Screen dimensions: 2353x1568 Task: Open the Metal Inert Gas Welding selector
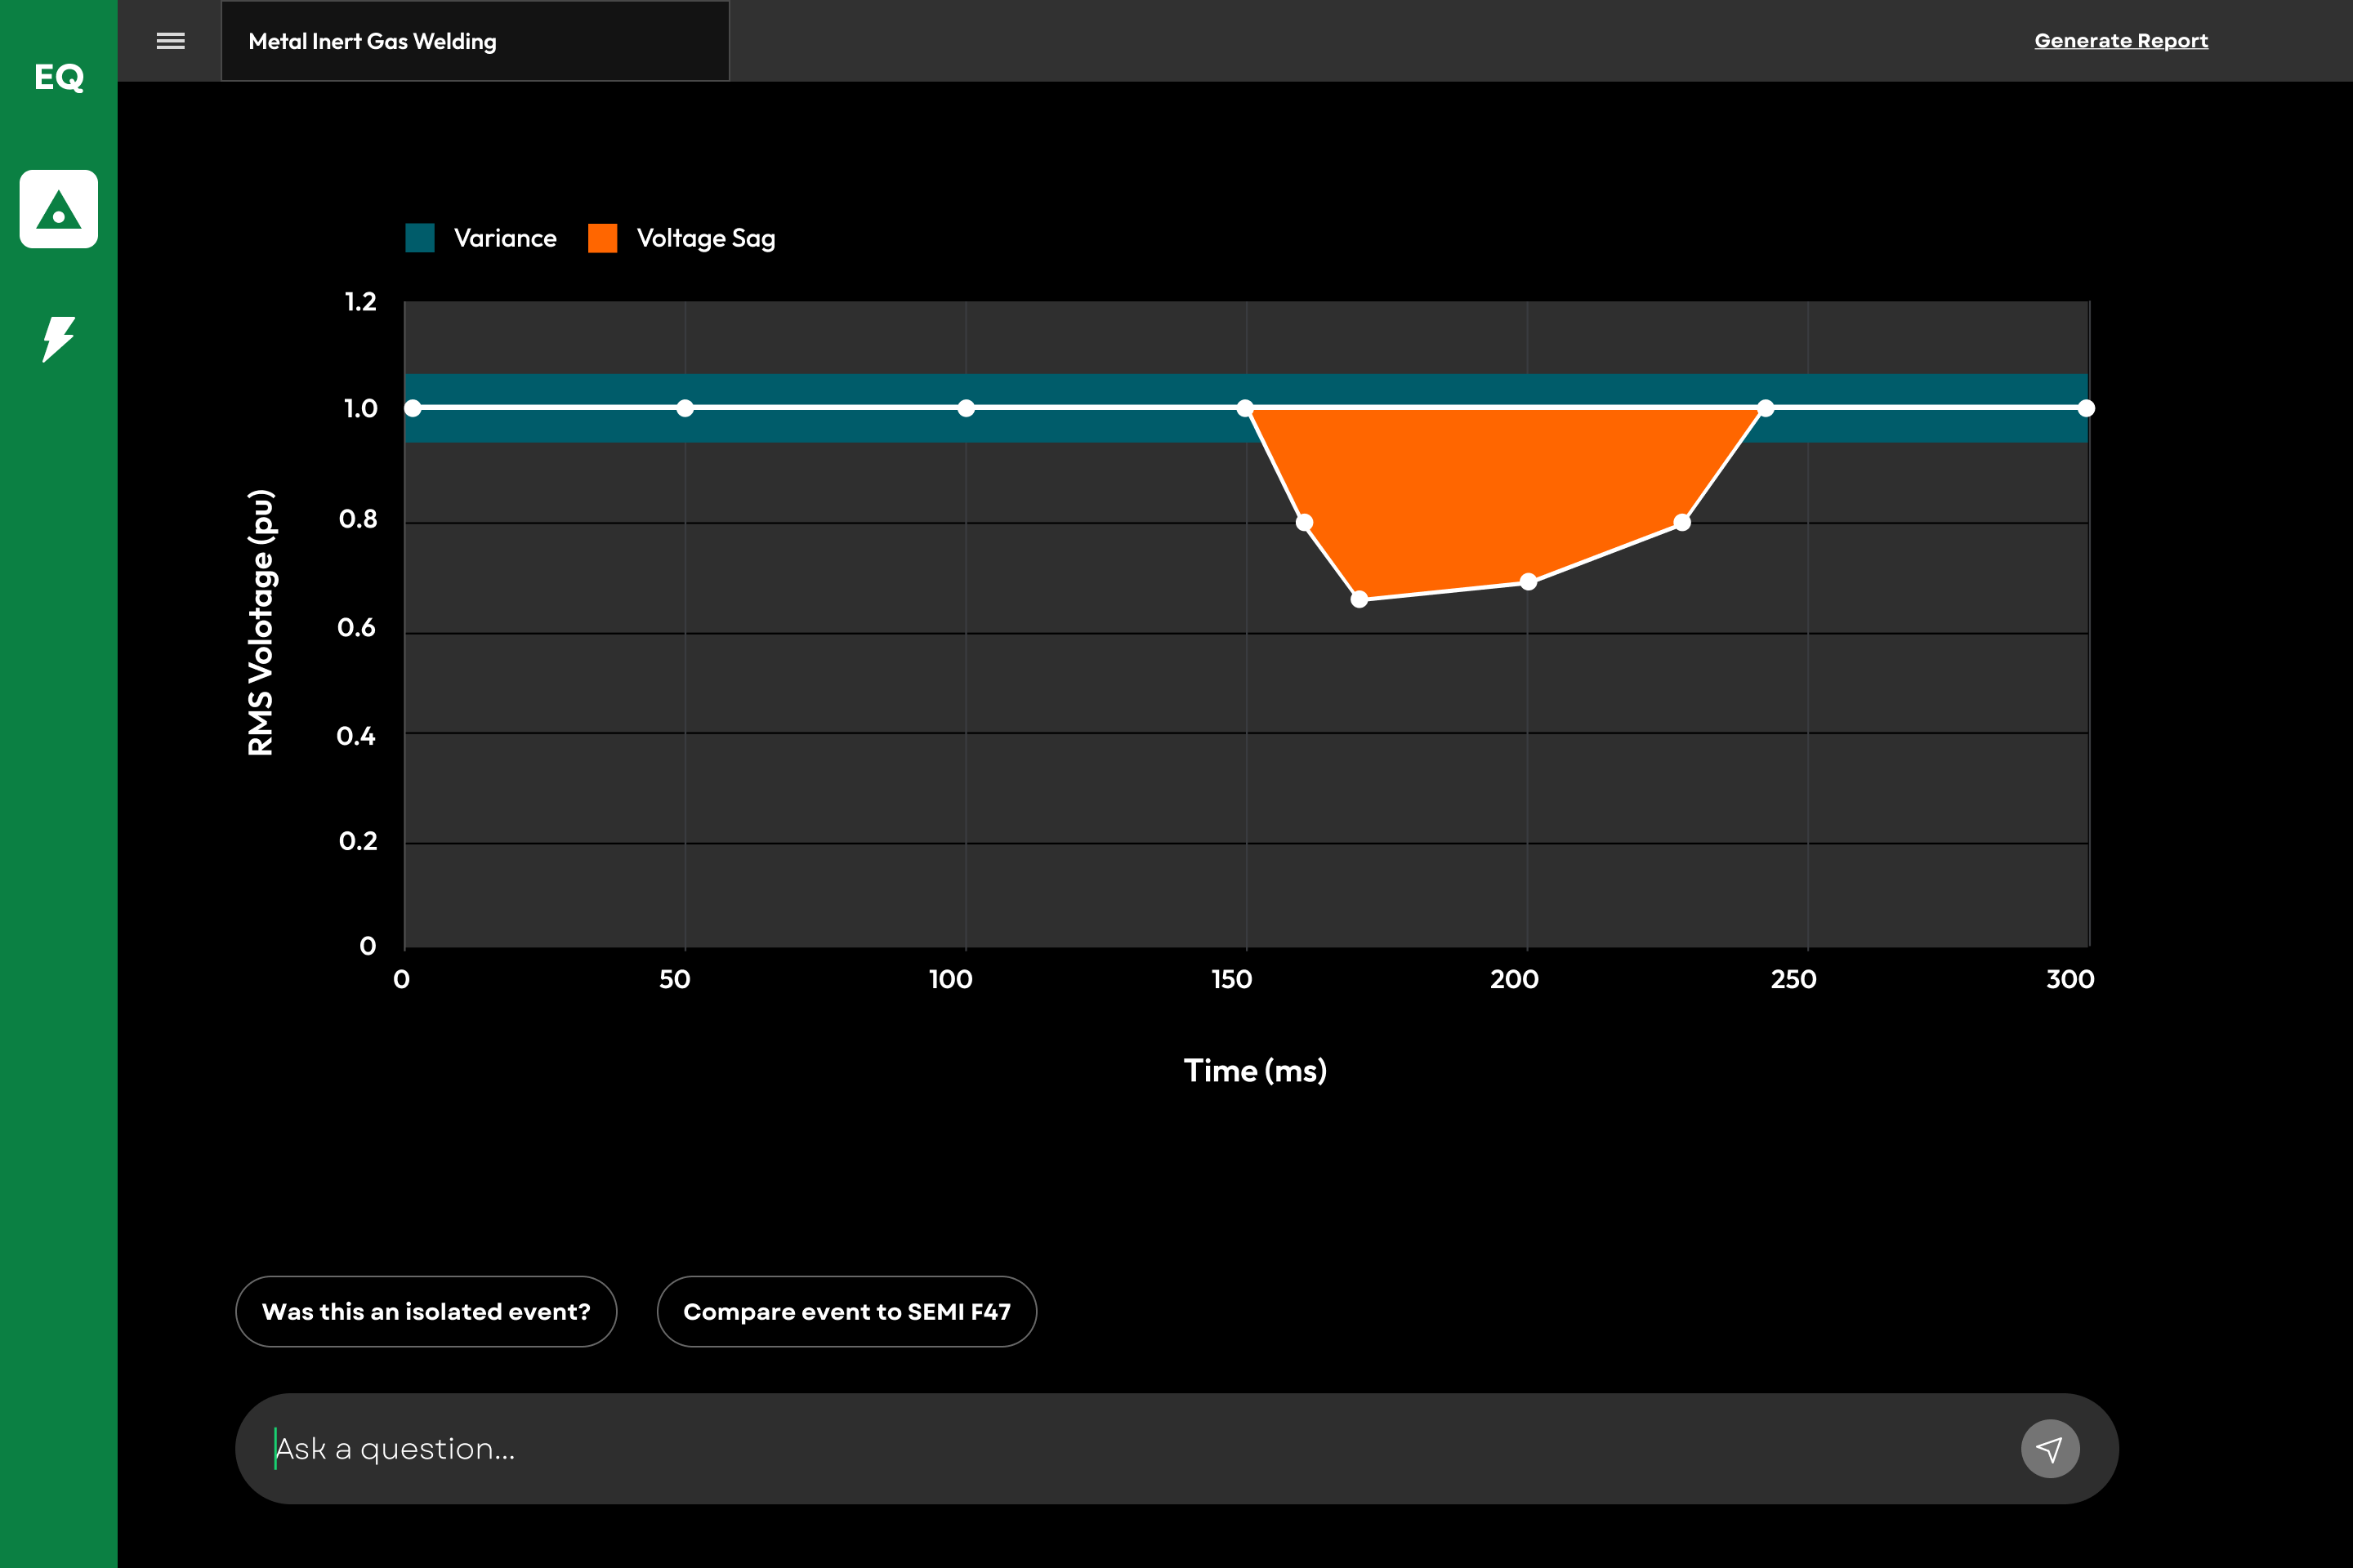click(x=476, y=41)
